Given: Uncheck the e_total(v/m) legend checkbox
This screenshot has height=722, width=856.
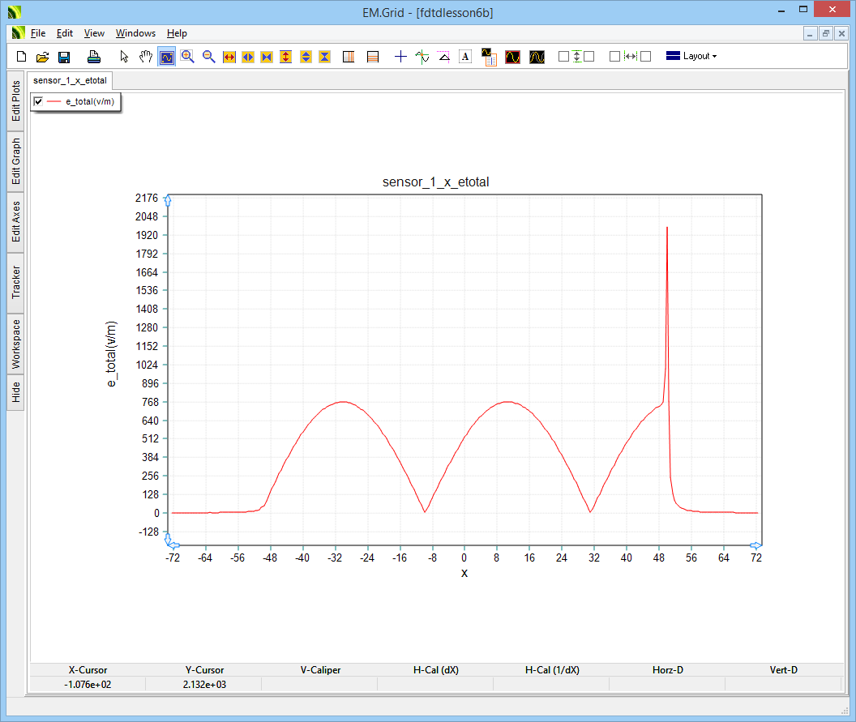Looking at the screenshot, I should (x=38, y=101).
